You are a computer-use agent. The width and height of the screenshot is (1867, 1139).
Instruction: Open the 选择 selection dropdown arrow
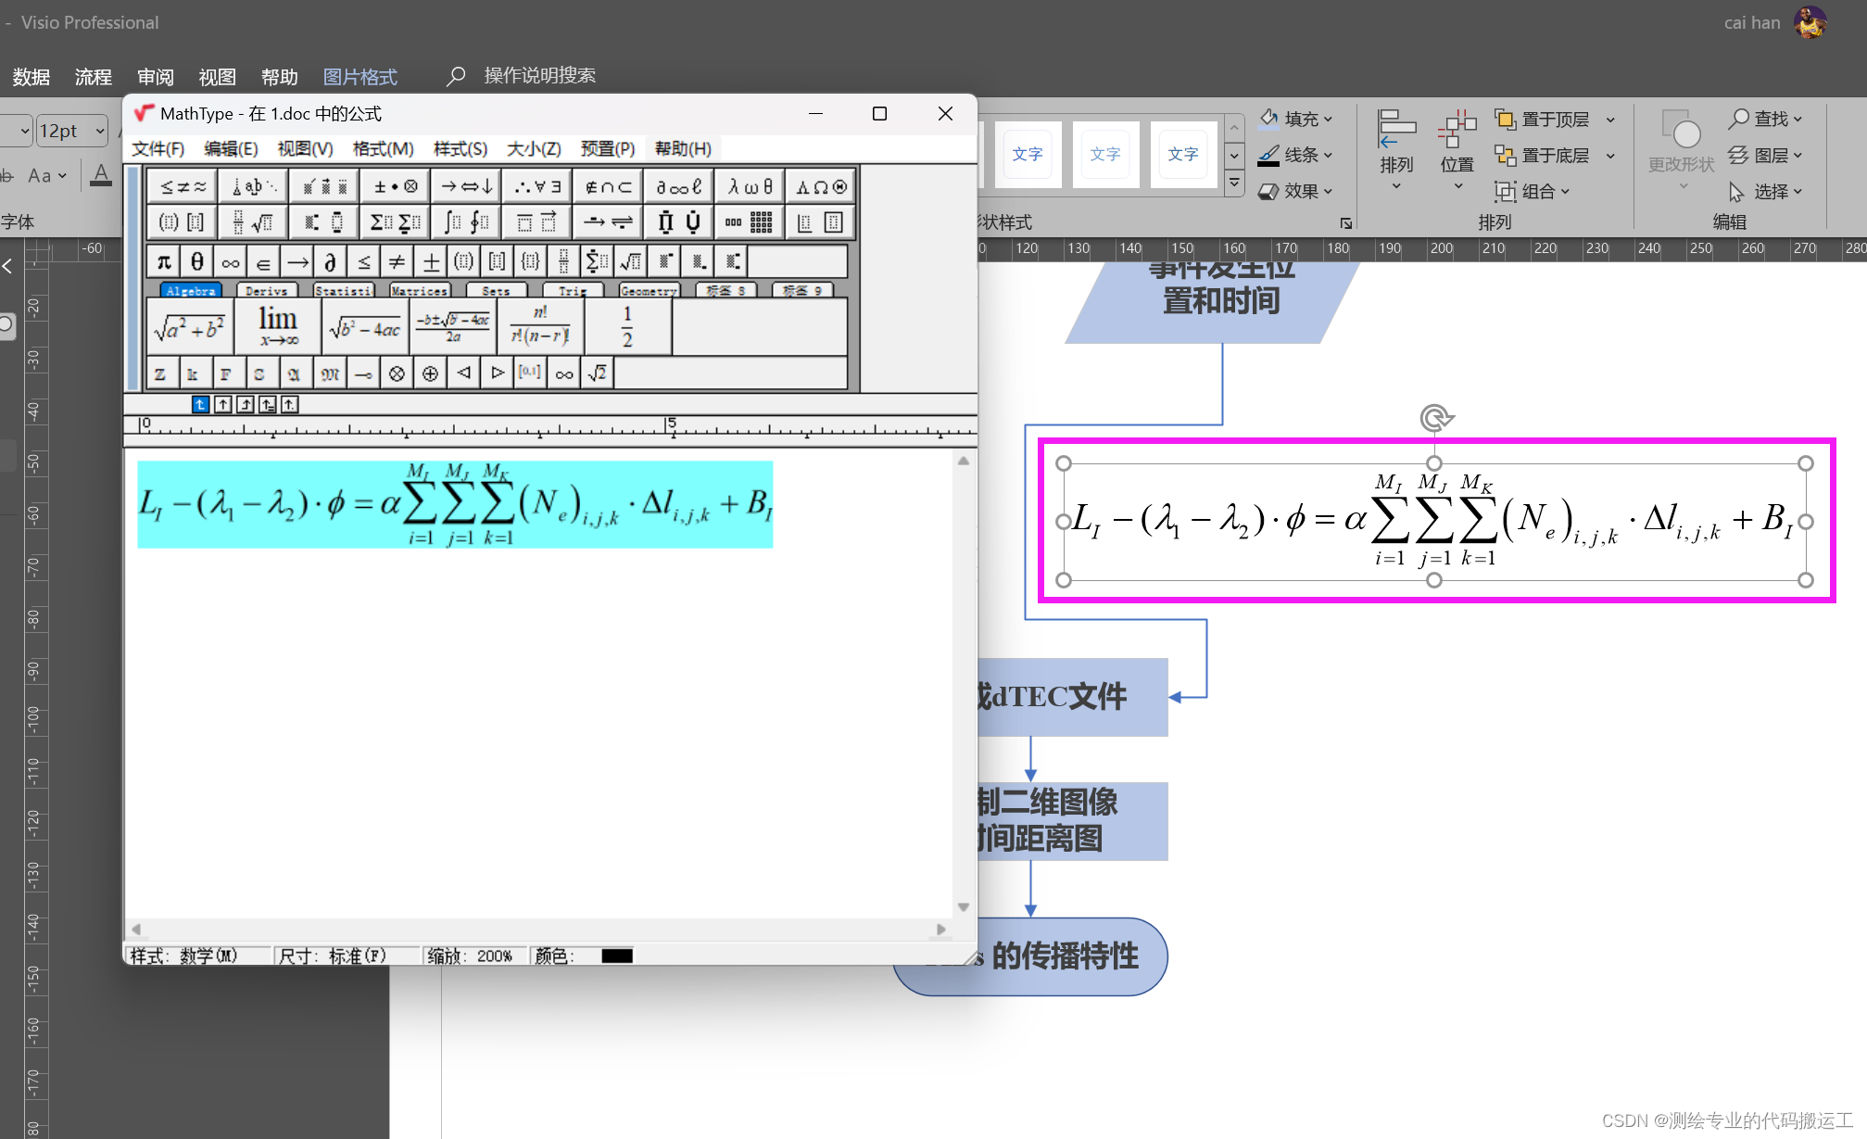[x=1798, y=192]
